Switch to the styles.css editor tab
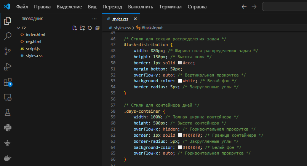 pos(120,19)
